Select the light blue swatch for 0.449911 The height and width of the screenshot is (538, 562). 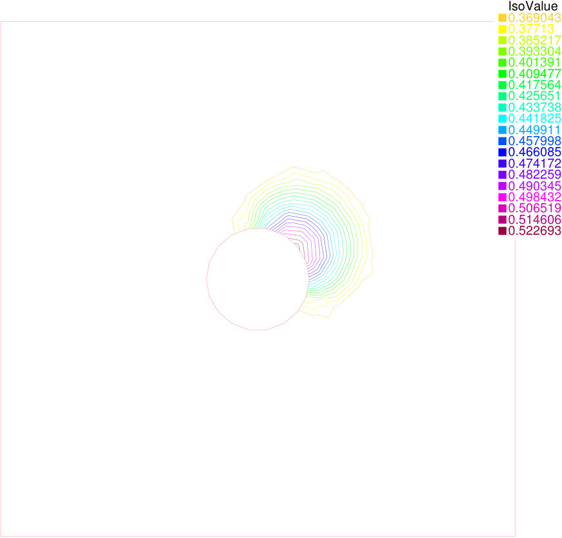(x=502, y=130)
